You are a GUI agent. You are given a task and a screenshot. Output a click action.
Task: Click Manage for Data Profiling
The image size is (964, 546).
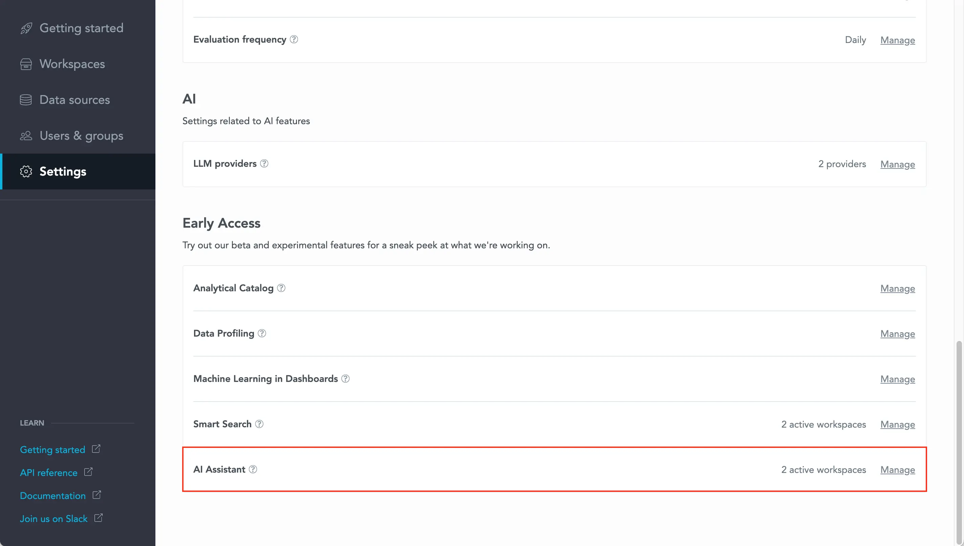898,334
